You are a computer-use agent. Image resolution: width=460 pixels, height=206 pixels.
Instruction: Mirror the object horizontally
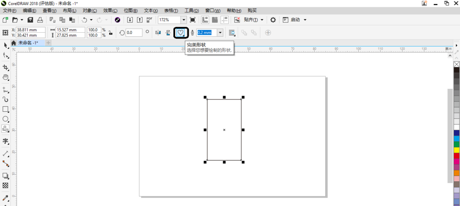pyautogui.click(x=158, y=33)
